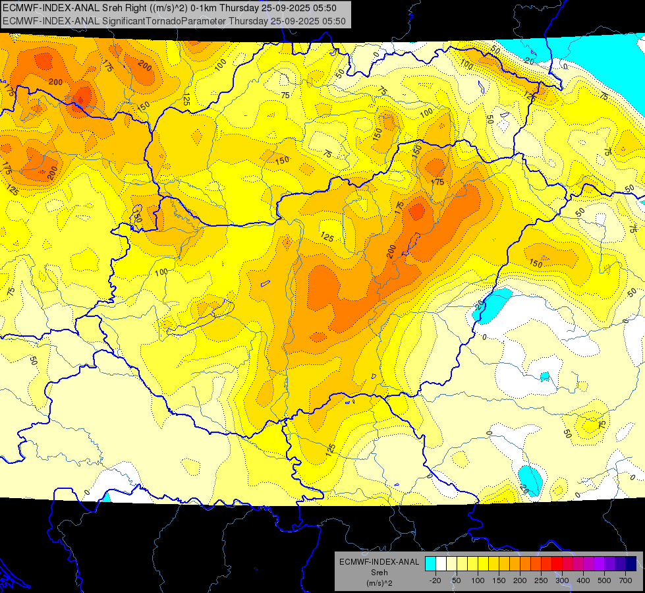Click the ECMWF-INDEX-ANAL label in the legend

point(379,562)
